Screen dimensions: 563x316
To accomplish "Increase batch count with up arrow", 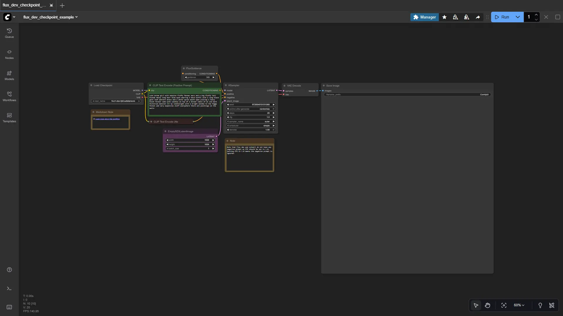I will click(x=536, y=15).
